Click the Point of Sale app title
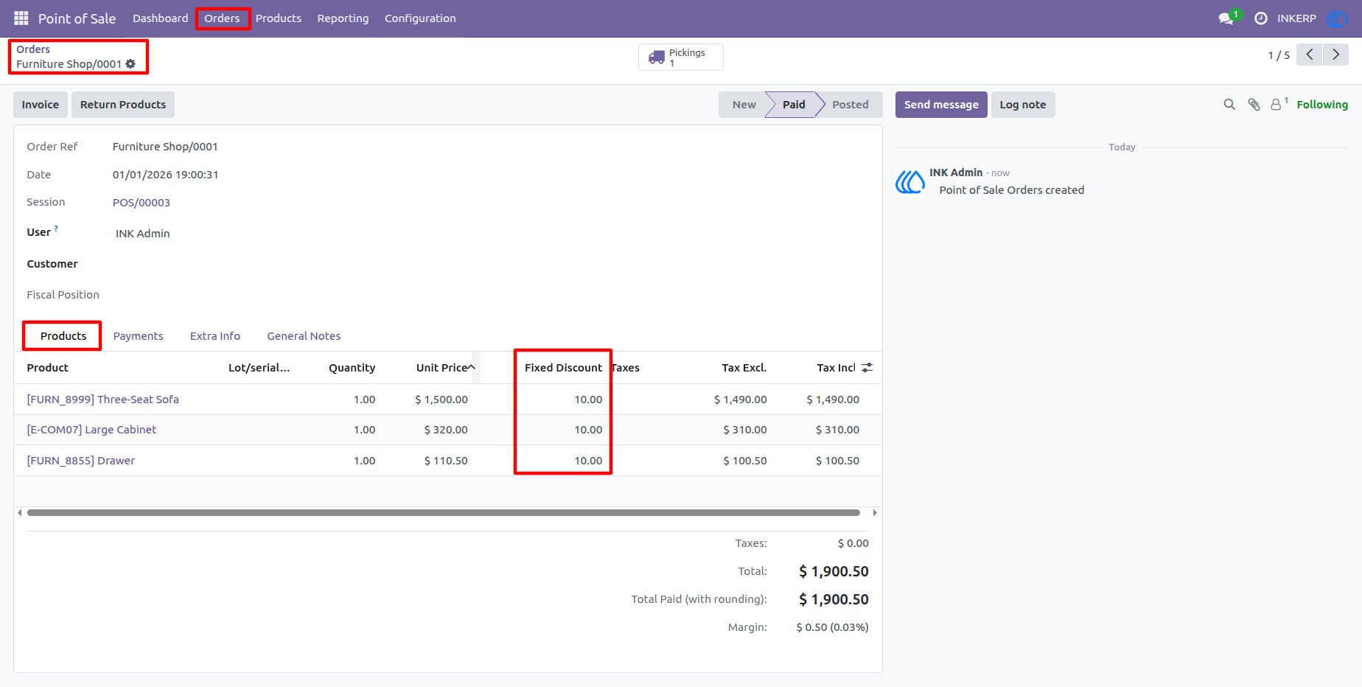 click(x=77, y=18)
